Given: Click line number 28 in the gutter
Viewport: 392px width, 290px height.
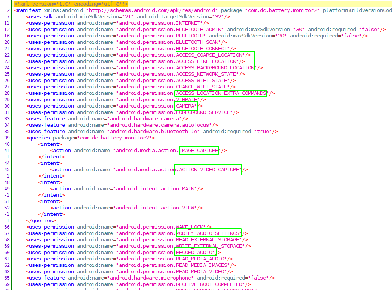Looking at the screenshot, I should point(7,93).
